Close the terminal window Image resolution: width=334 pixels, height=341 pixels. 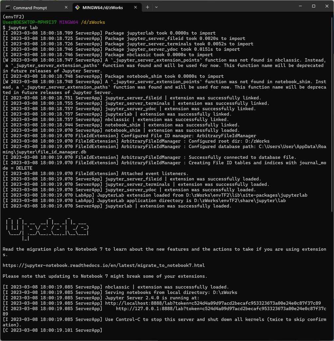pyautogui.click(x=327, y=6)
